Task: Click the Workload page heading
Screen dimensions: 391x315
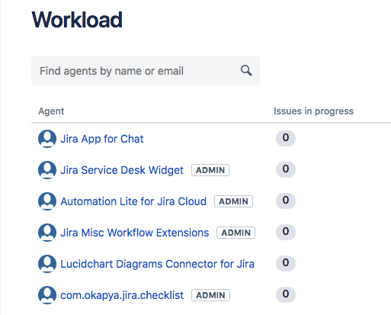Action: click(x=77, y=20)
